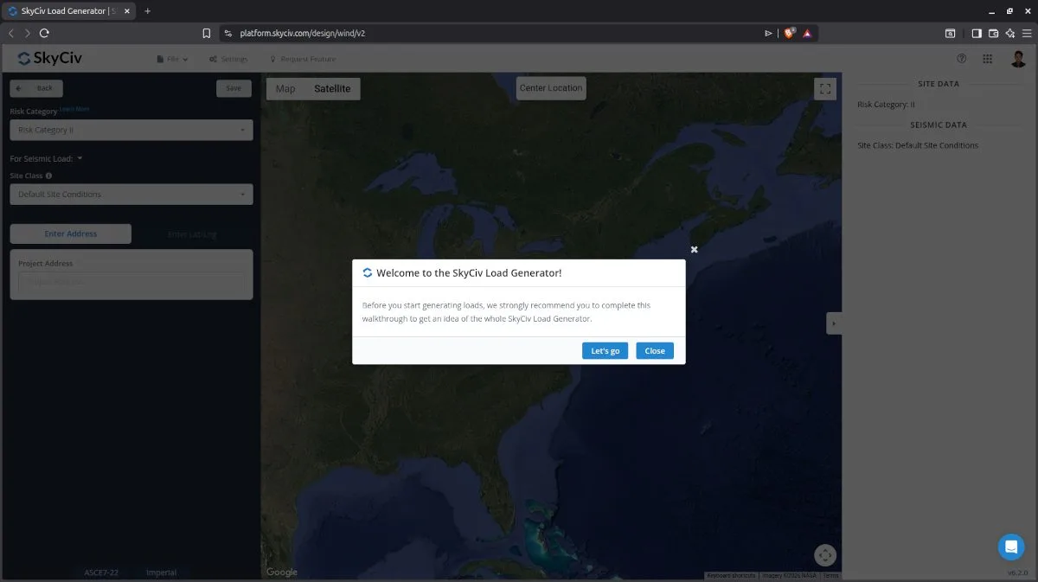This screenshot has width=1038, height=582.
Task: Open the Risk Category dropdown
Action: click(131, 130)
